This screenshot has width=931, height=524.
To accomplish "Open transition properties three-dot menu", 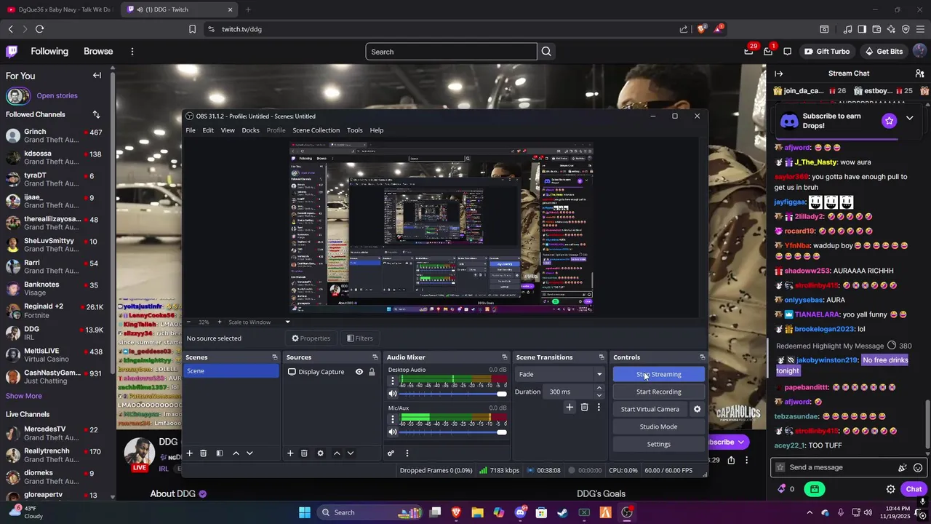I will click(x=599, y=408).
